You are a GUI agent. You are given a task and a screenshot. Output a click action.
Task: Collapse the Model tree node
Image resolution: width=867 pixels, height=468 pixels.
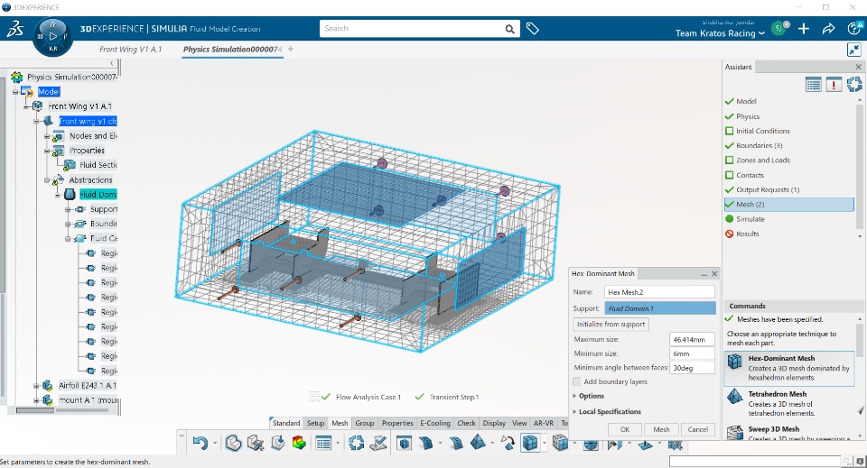pyautogui.click(x=15, y=92)
